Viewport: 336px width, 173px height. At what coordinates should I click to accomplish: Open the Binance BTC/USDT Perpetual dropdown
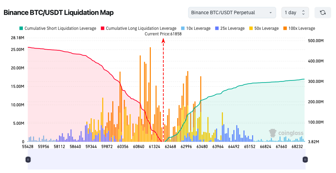tap(232, 12)
